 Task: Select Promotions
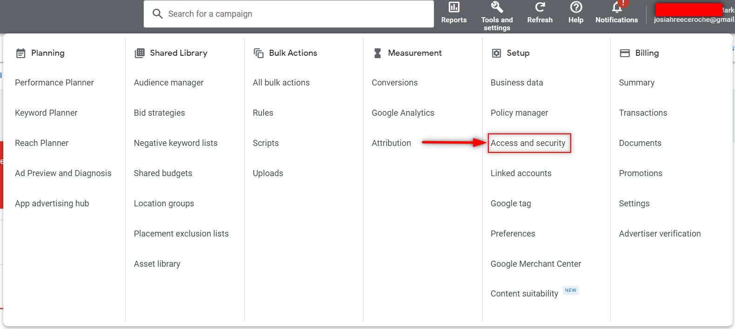click(x=641, y=173)
